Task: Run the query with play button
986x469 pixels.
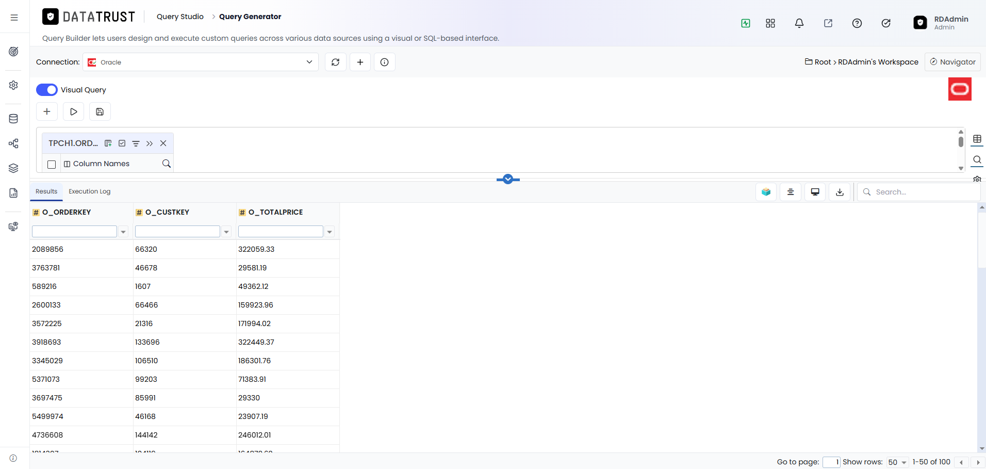Action: point(74,111)
